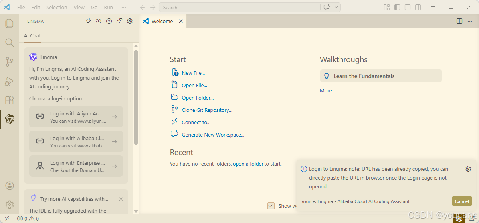Click the lightbulb sparkle icon in Lingma header
This screenshot has height=223, width=479.
pyautogui.click(x=89, y=21)
